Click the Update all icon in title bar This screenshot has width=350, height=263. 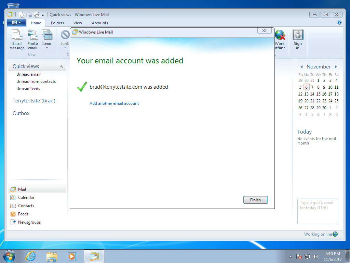36,15
